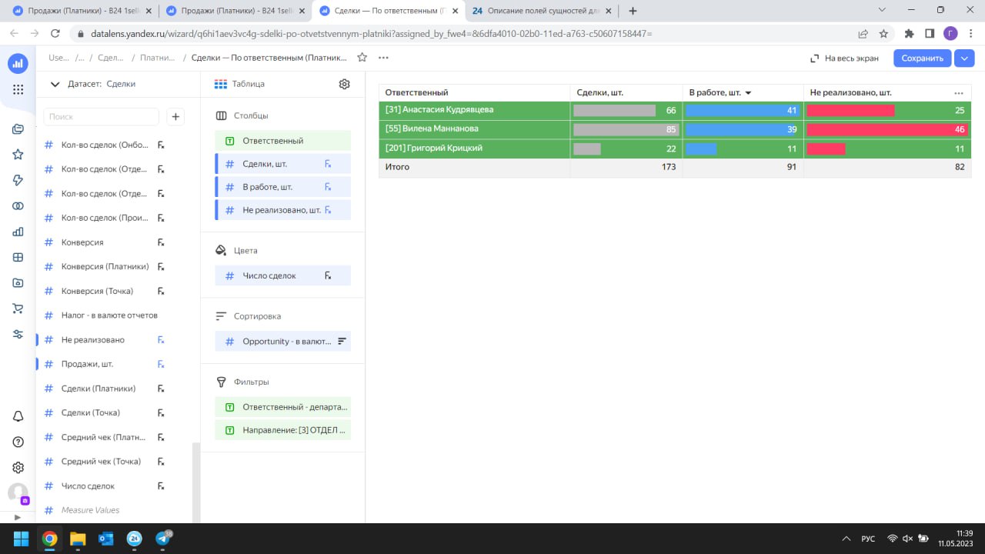Open the all services grid icon

coord(18,90)
